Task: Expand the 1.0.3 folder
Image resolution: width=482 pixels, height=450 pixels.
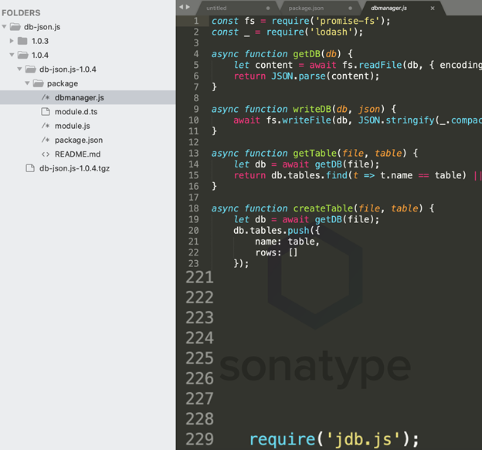Action: tap(12, 41)
